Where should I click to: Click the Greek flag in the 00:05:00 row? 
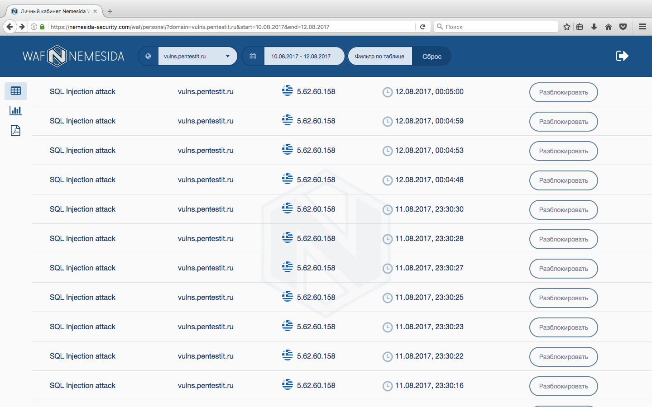coord(288,90)
